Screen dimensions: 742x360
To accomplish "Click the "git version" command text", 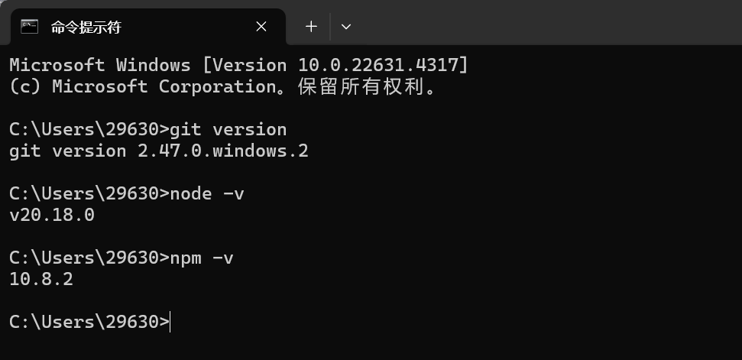I will (x=228, y=129).
